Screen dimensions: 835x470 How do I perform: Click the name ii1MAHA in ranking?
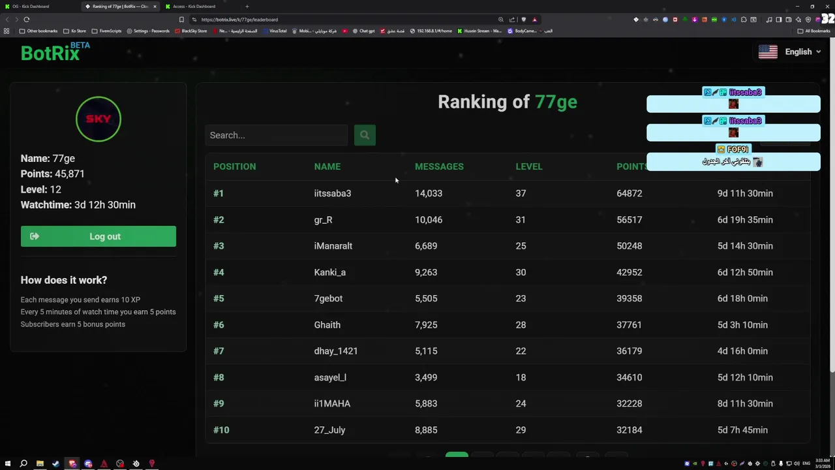tap(332, 403)
